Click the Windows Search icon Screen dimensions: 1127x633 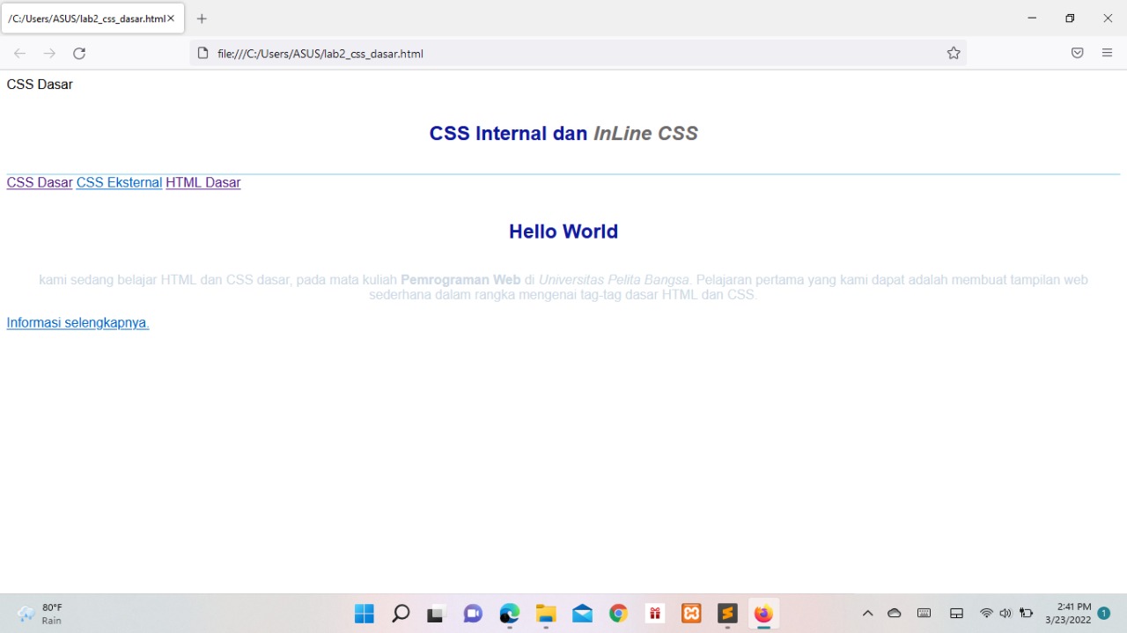click(401, 613)
